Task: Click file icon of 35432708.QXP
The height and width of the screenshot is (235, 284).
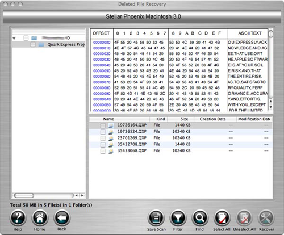Action: (x=111, y=145)
